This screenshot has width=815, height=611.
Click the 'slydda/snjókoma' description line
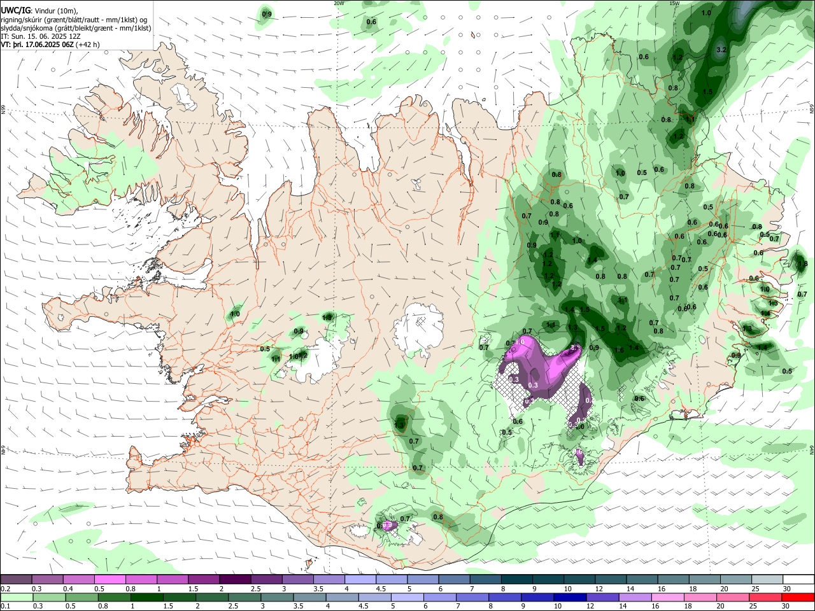[x=76, y=28]
